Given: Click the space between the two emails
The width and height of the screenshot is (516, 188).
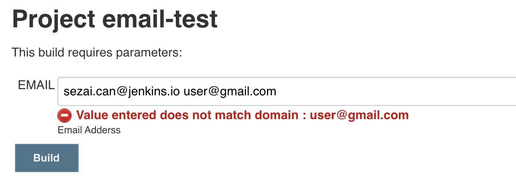Looking at the screenshot, I should pos(182,91).
